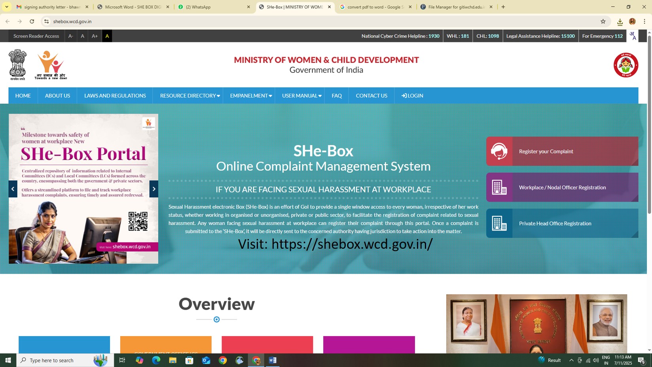Click the Beti Bachao Beti Padhao logo
The width and height of the screenshot is (652, 367).
coord(625,65)
